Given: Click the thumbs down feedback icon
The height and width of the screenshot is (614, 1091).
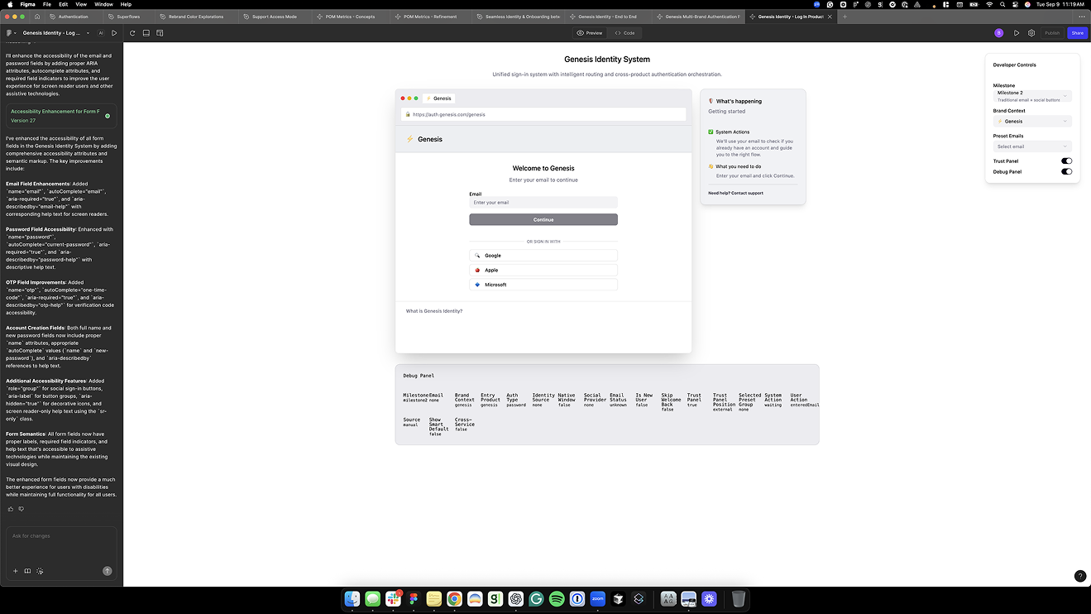Looking at the screenshot, I should pos(22,509).
